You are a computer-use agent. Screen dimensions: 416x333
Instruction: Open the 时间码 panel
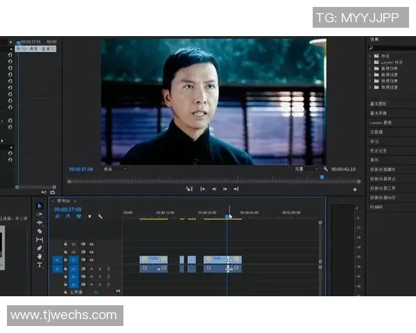376,207
